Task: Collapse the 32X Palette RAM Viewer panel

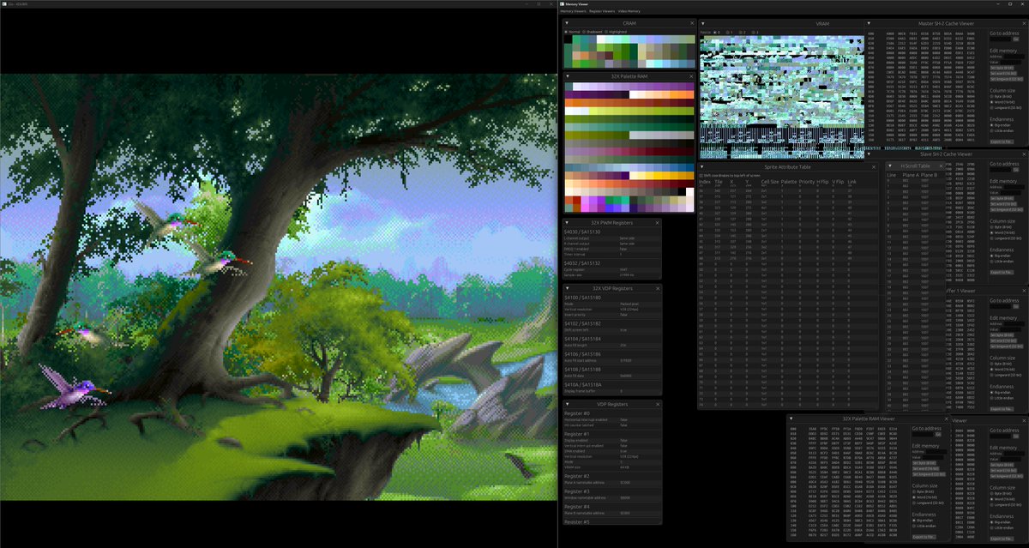Action: pyautogui.click(x=793, y=419)
